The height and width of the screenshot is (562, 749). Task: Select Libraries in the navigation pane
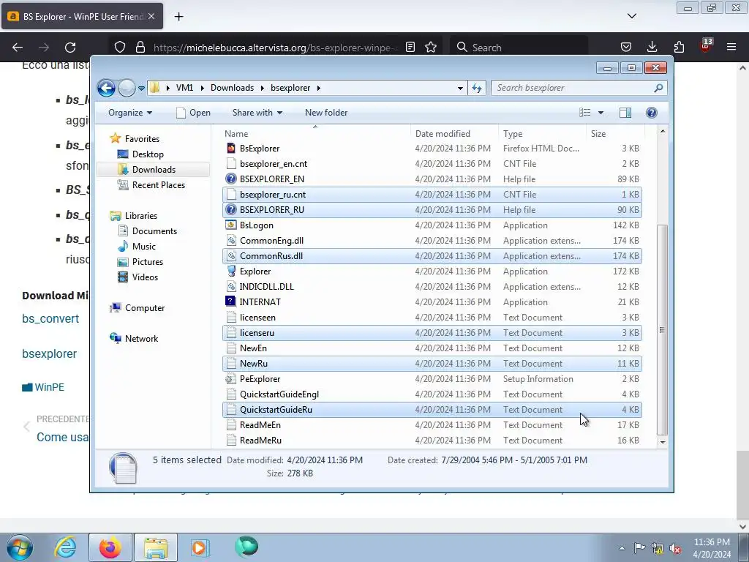[x=134, y=216]
